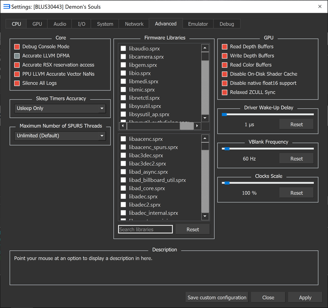This screenshot has width=328, height=308.
Task: Check libac3dec.sprx library
Action: (x=124, y=156)
